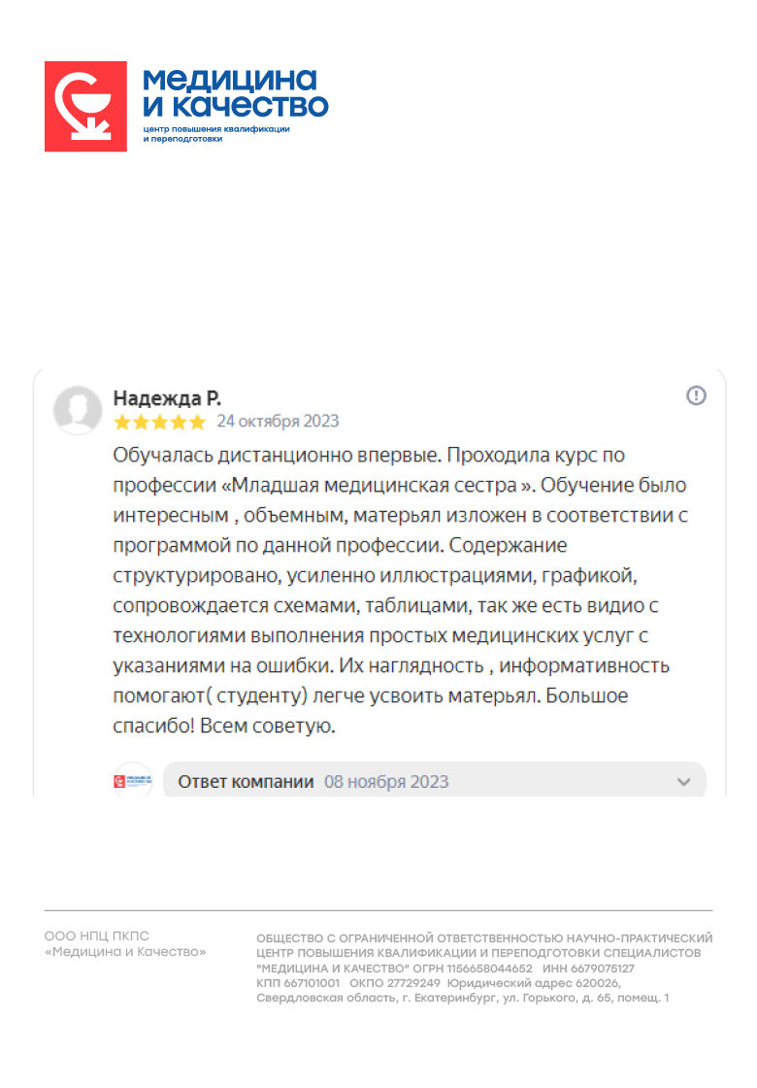Click the review date 24 октября 2023
Viewport: 757px width, 1088px height.
point(278,422)
